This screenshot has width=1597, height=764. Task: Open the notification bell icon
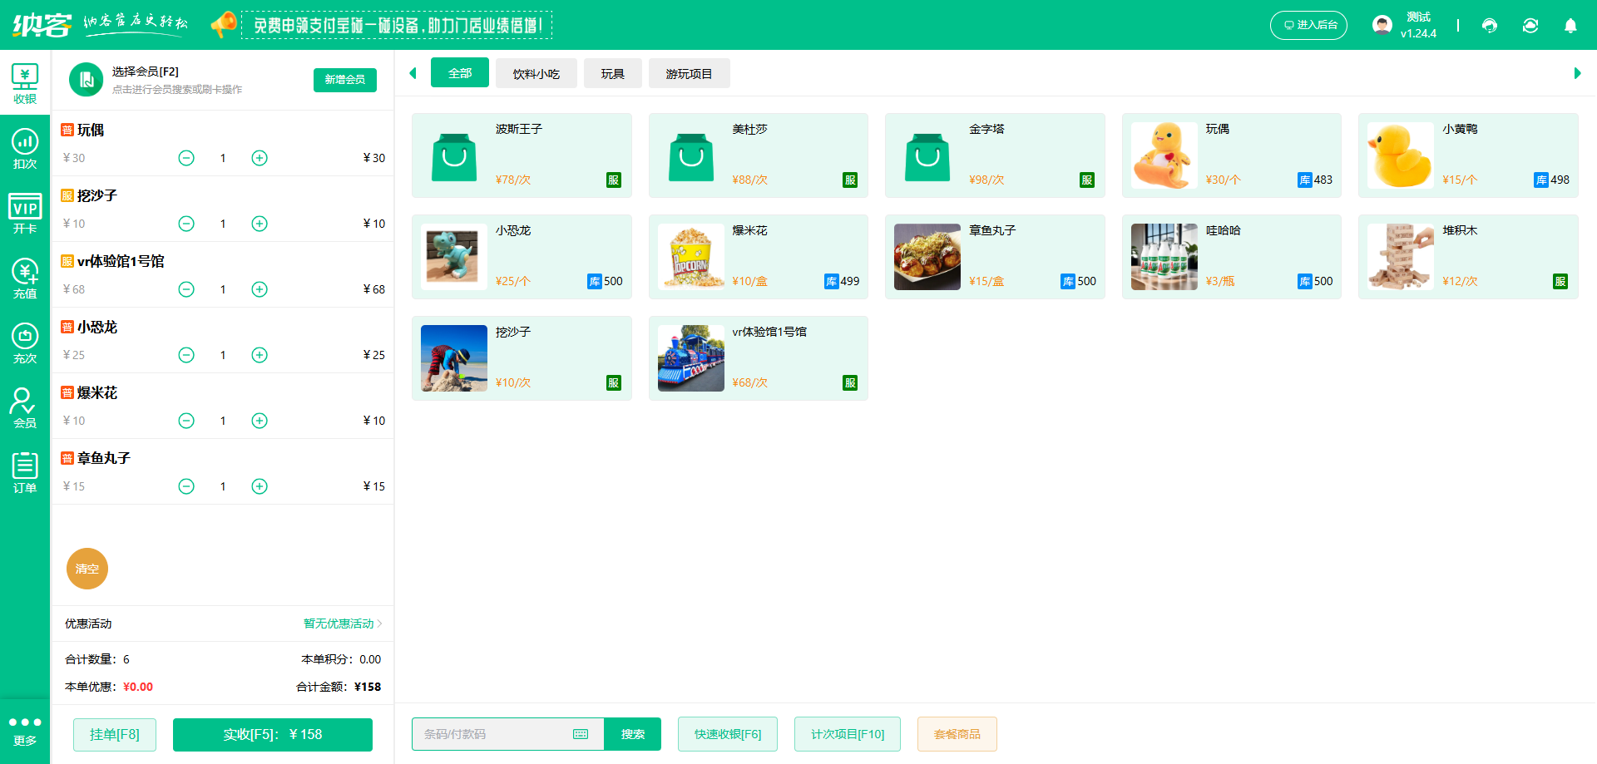click(x=1570, y=26)
